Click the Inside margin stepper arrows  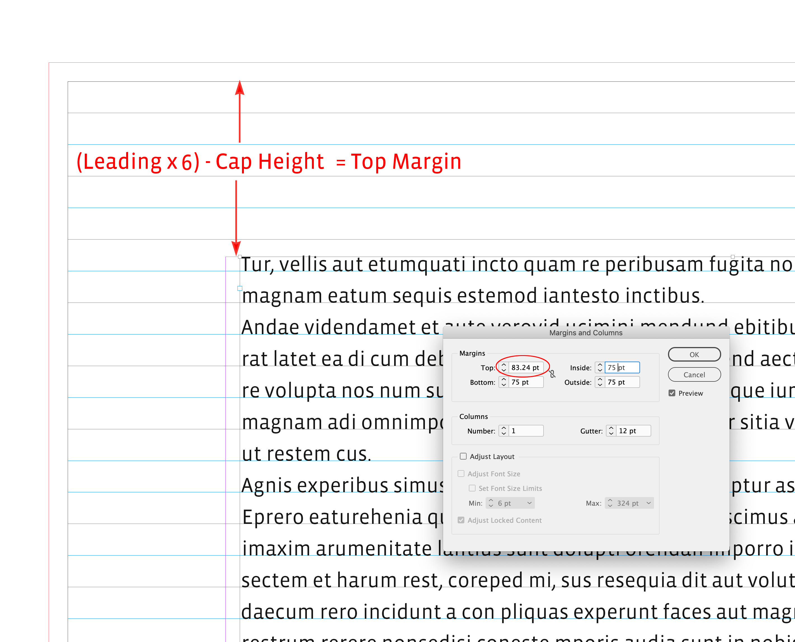click(x=599, y=368)
